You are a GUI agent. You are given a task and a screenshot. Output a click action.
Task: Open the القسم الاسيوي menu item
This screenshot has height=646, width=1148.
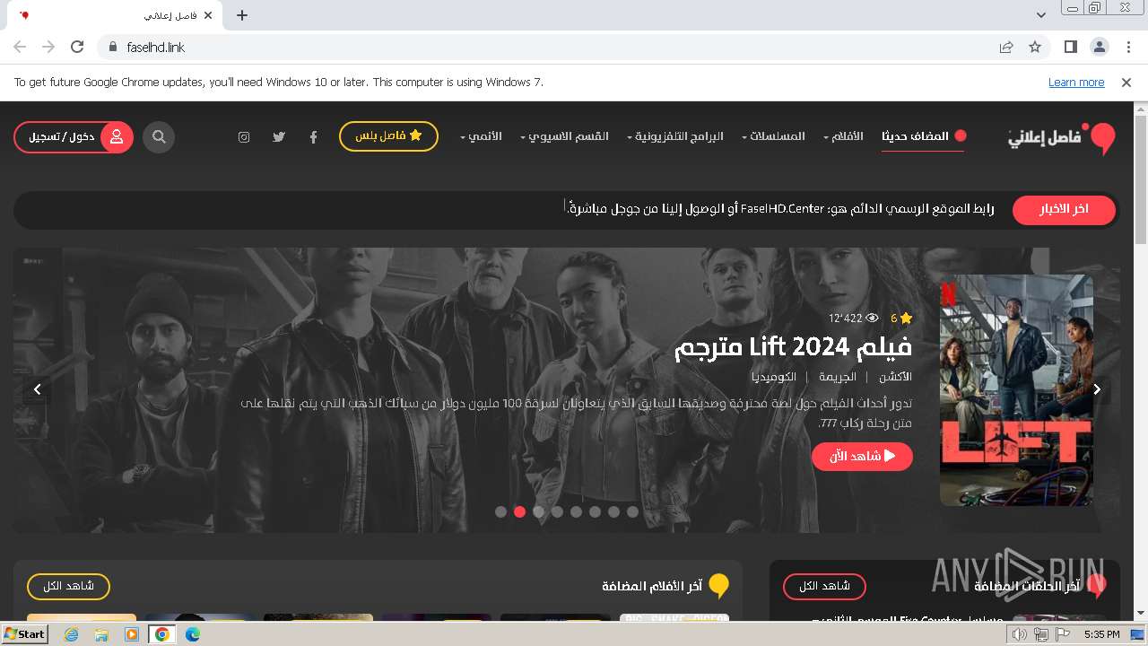click(x=564, y=136)
